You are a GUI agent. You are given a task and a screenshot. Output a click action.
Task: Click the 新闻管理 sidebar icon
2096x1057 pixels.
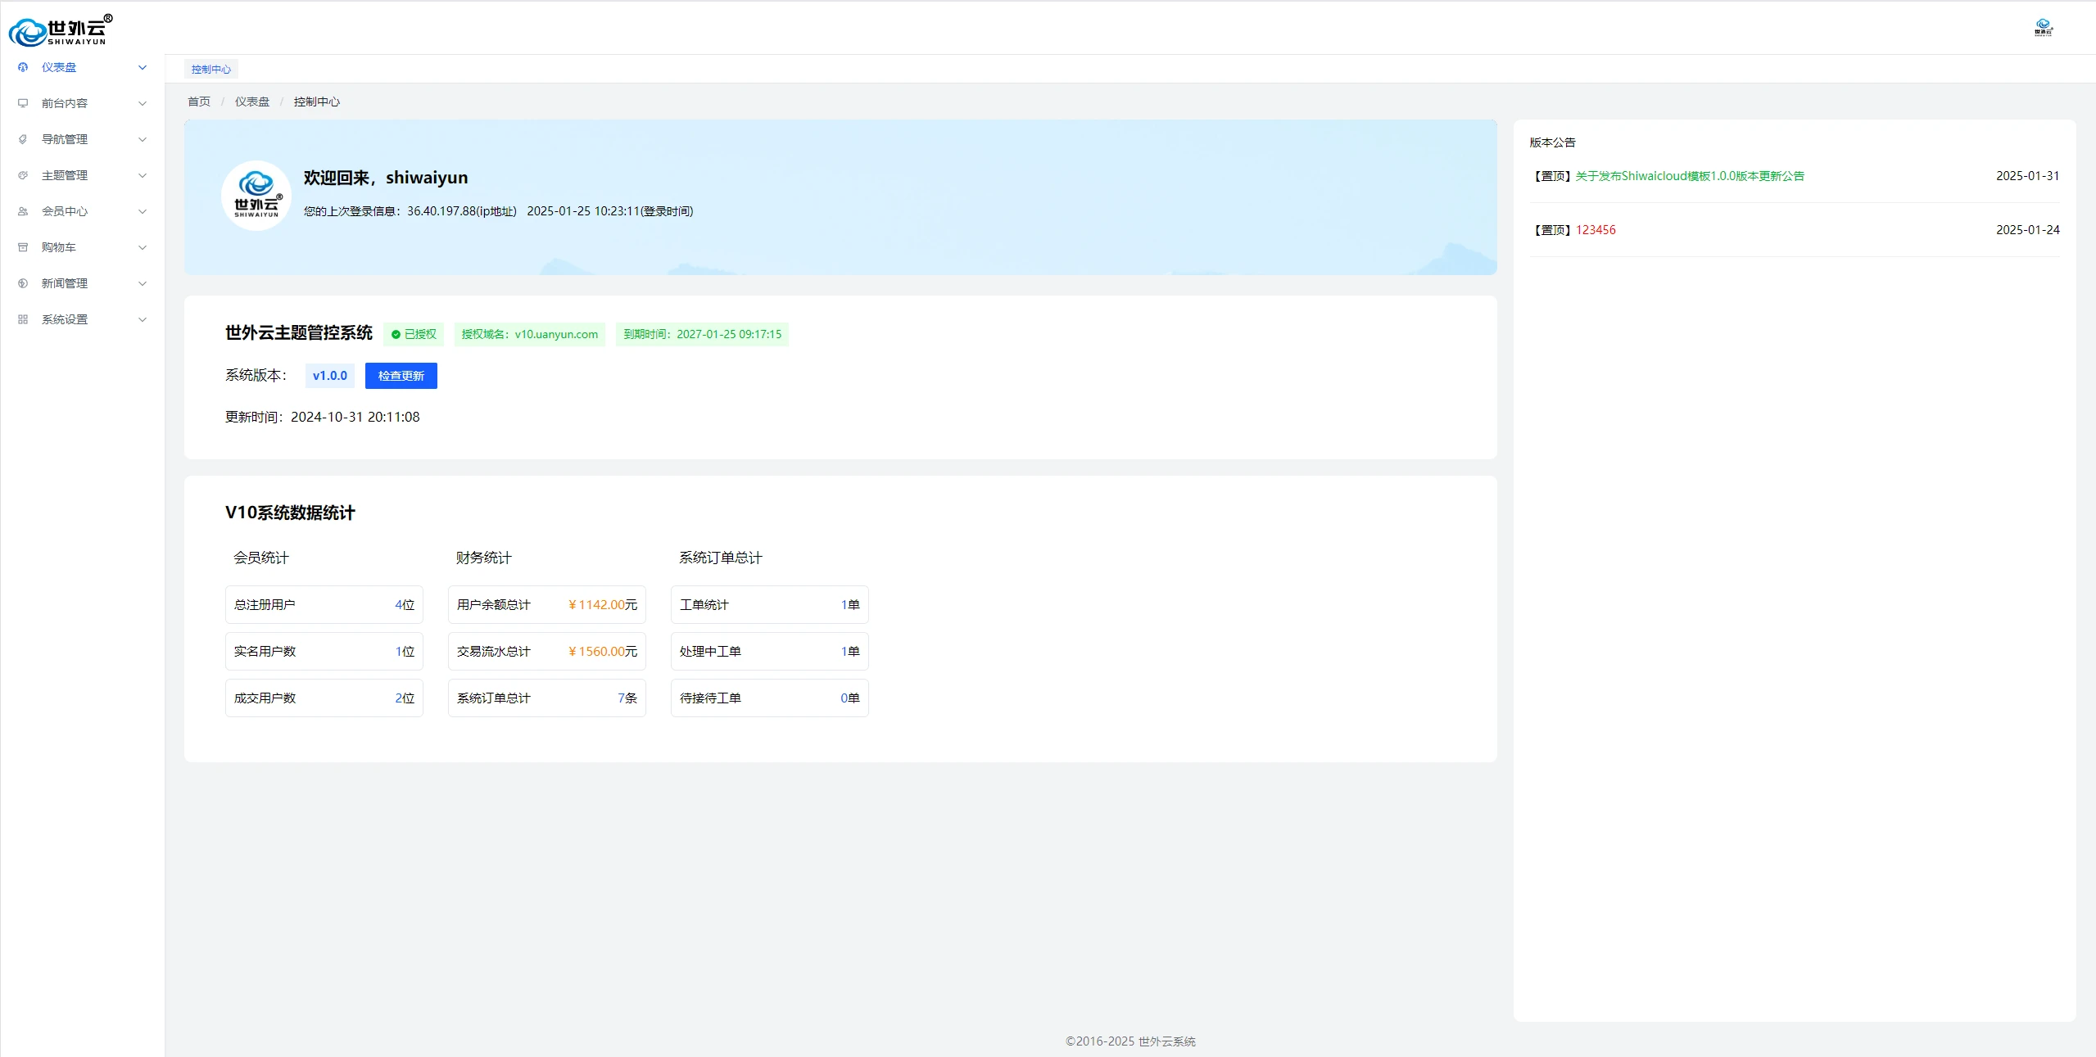tap(23, 283)
